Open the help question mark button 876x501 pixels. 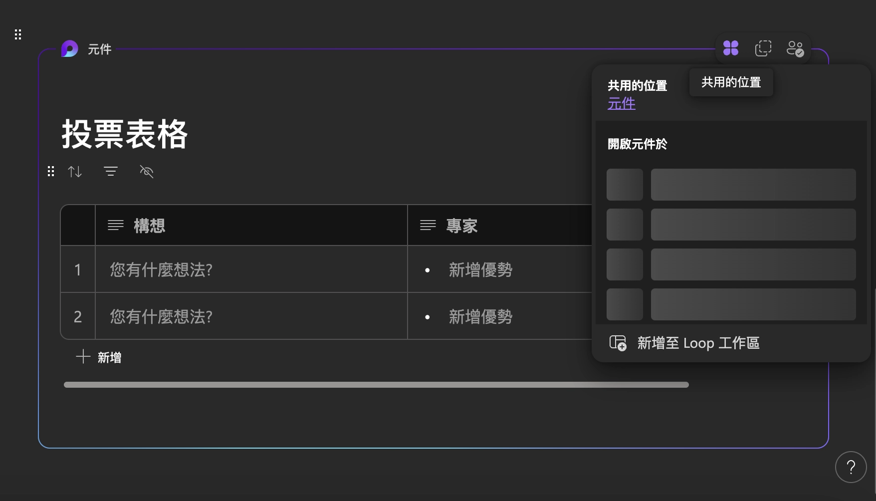851,467
